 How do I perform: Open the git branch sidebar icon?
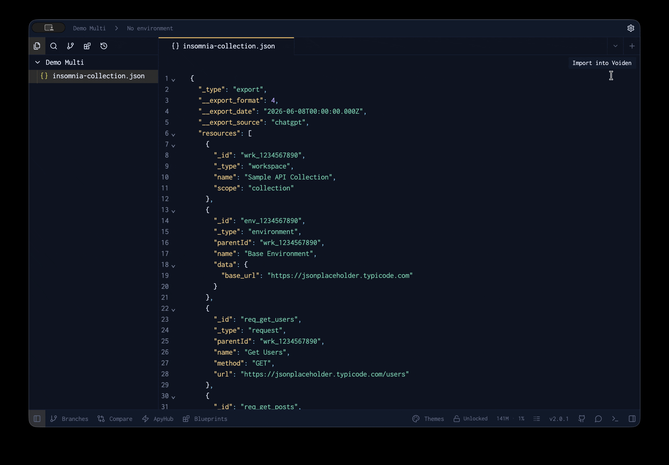[71, 46]
